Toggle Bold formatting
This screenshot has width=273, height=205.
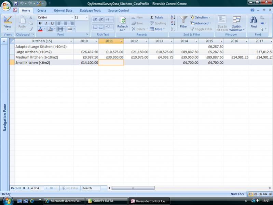40,23
